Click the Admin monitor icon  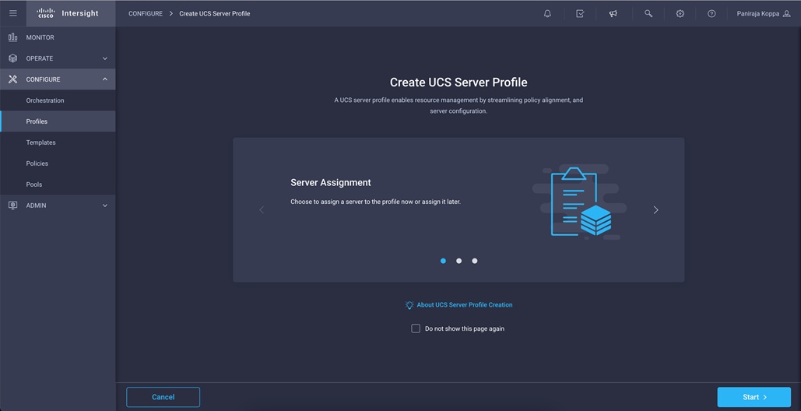click(x=12, y=205)
